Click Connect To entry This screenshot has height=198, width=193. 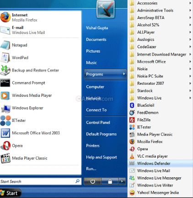(x=96, y=110)
